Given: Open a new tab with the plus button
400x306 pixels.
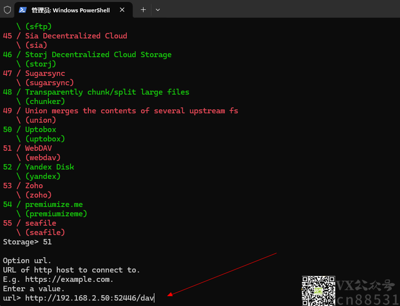Looking at the screenshot, I should pyautogui.click(x=144, y=10).
